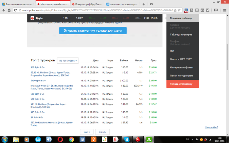Open the $11 NL Hold'em Progressive Super-Knockout link
This screenshot has height=143, width=229.
coord(48,105)
